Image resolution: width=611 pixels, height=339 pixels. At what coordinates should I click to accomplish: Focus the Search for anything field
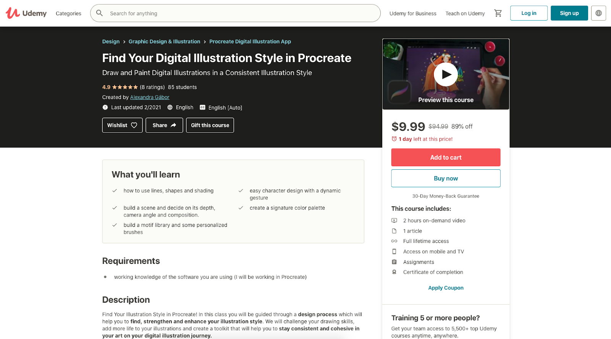click(235, 13)
